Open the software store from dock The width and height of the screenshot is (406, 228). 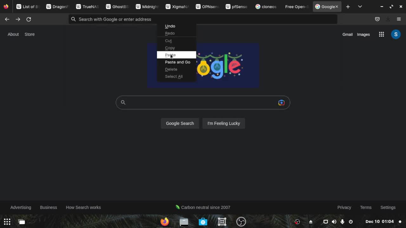pyautogui.click(x=203, y=222)
